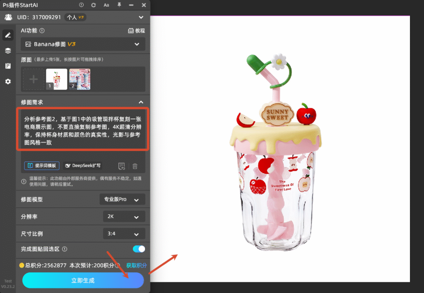Open the layers panel from the left sidebar
This screenshot has height=293, width=424.
[7, 51]
